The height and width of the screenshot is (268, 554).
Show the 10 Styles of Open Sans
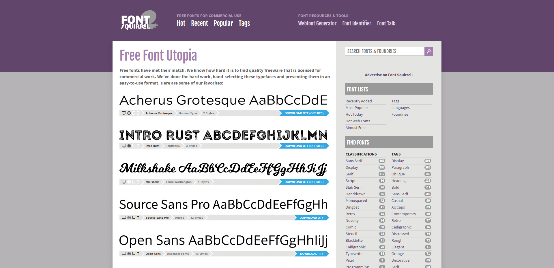(x=201, y=254)
